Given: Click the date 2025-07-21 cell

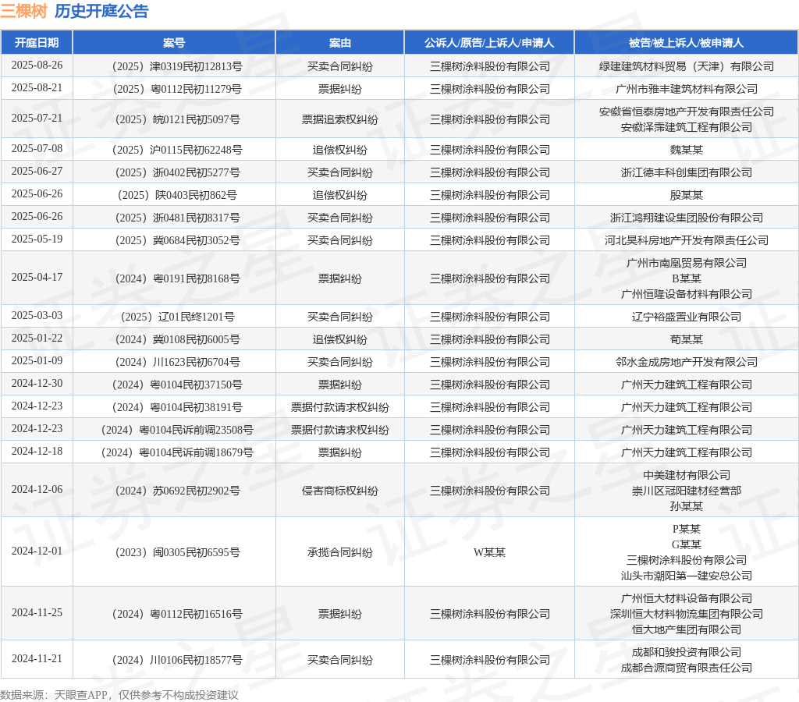Looking at the screenshot, I should tap(37, 119).
